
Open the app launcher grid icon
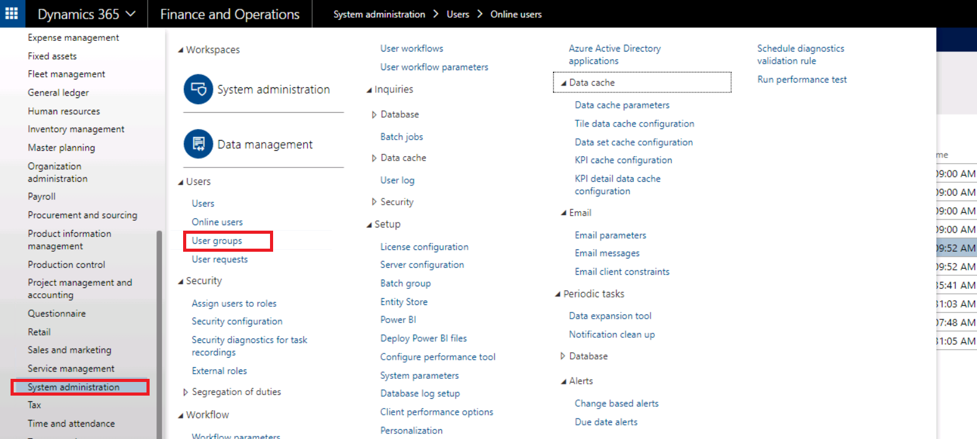pyautogui.click(x=11, y=14)
